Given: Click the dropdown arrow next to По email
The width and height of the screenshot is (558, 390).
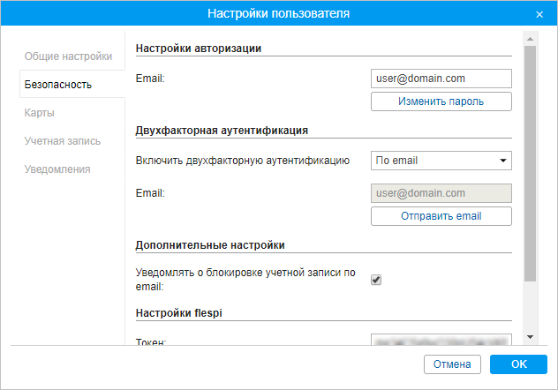Looking at the screenshot, I should point(502,161).
